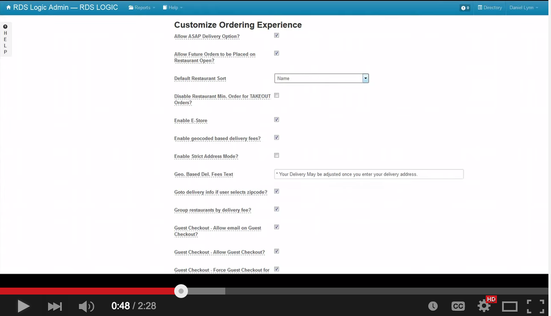Viewport: 551px width, 316px height.
Task: Toggle Force Guest Checkout checkbox
Action: tap(276, 269)
